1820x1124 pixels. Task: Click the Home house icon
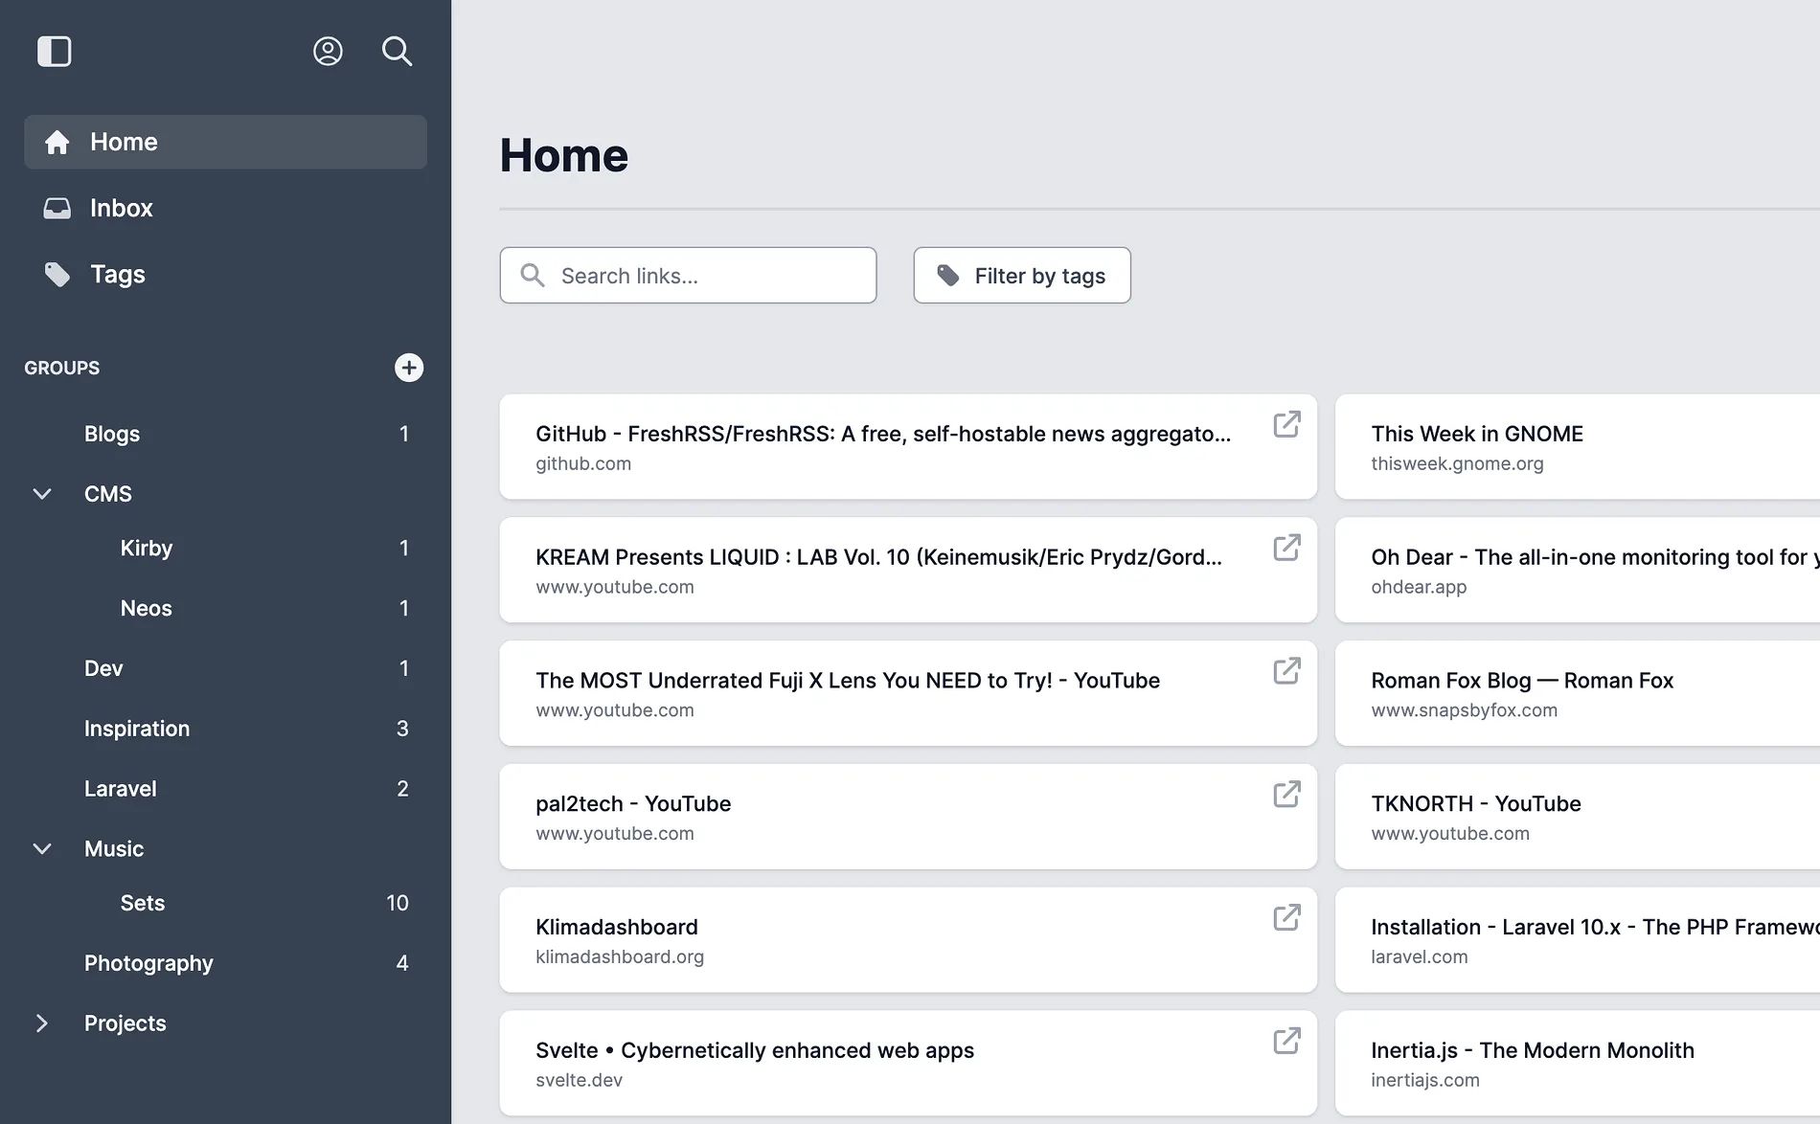click(57, 142)
